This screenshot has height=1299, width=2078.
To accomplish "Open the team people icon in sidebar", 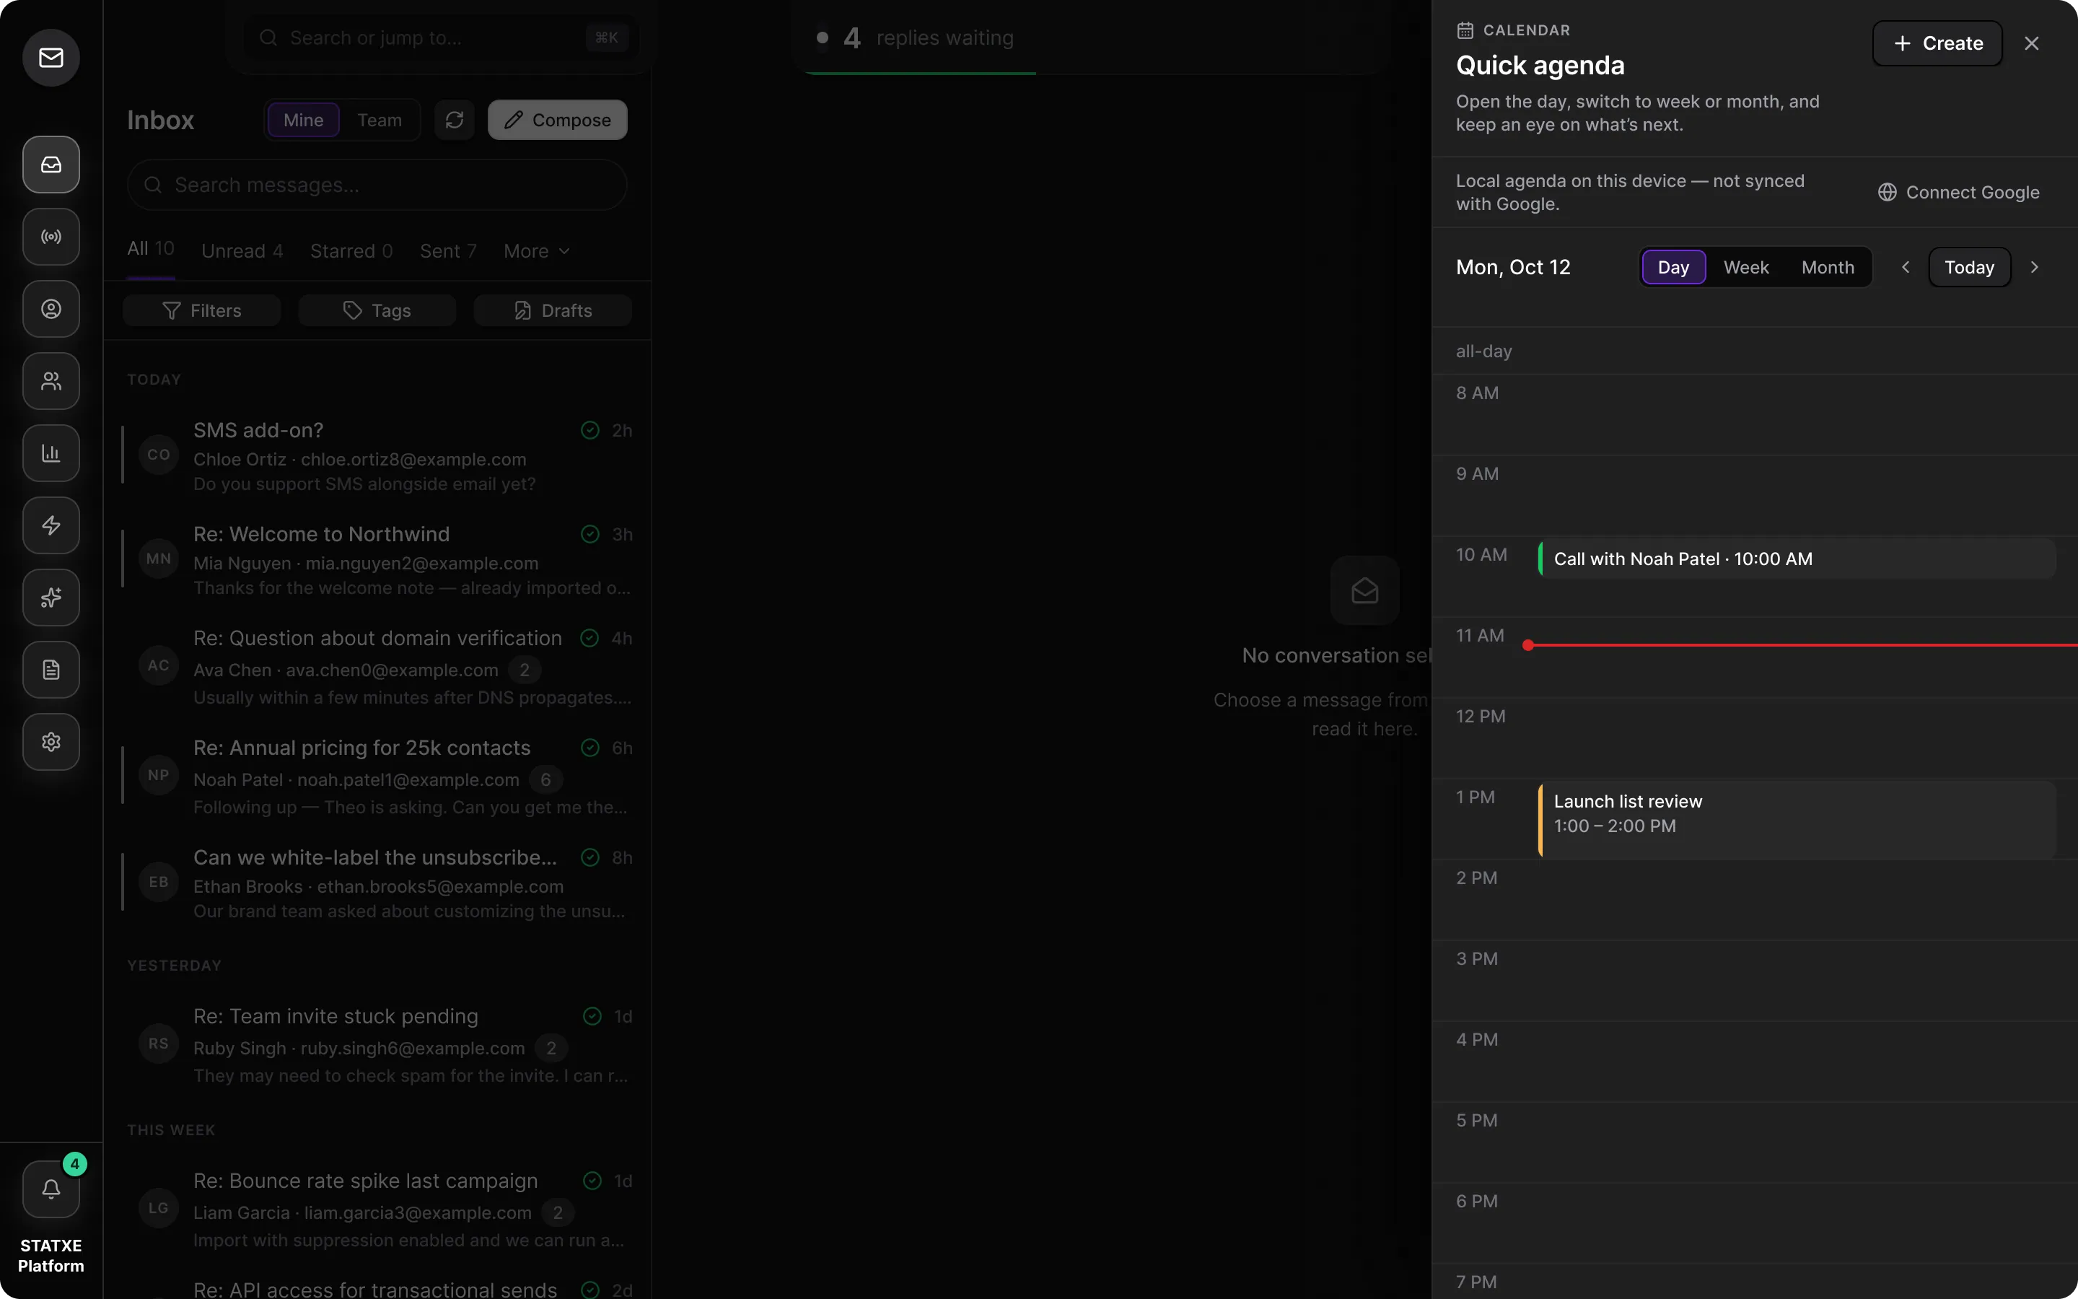I will pos(51,380).
